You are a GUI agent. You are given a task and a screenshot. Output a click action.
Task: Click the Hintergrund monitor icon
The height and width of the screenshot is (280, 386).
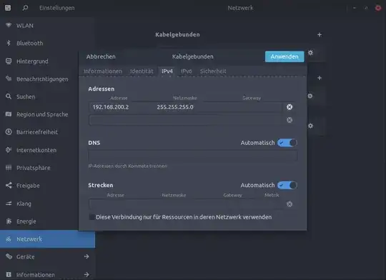coord(9,61)
